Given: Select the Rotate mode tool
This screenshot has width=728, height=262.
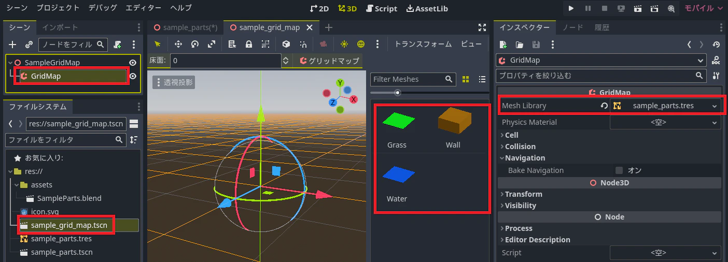Looking at the screenshot, I should pyautogui.click(x=195, y=44).
